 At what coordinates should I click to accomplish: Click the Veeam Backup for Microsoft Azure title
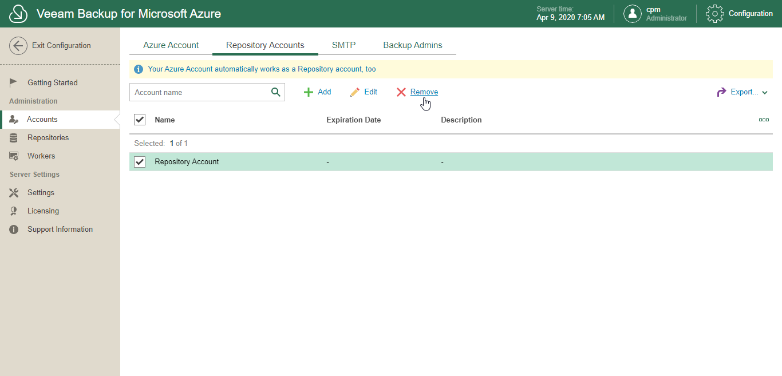tap(129, 14)
